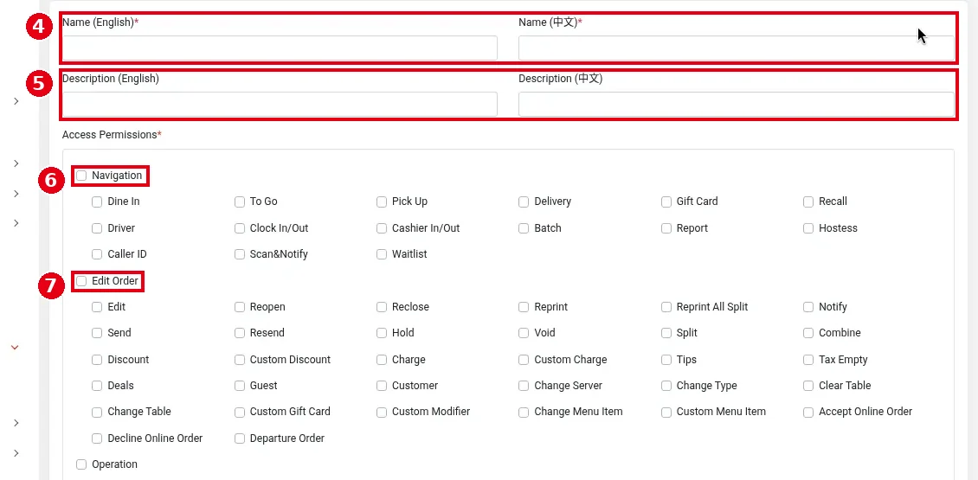Enable Report permission
The width and height of the screenshot is (978, 480).
tap(666, 228)
